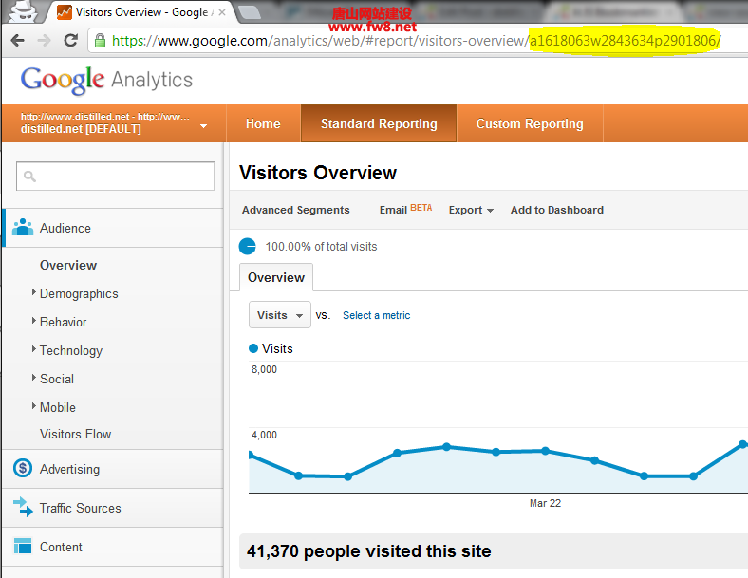The width and height of the screenshot is (748, 578).
Task: Click the Audience people icon
Action: pos(23,228)
